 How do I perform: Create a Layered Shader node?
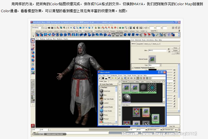(x=107, y=107)
